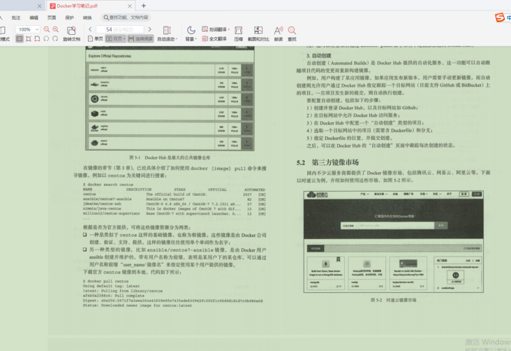Screen dimensions: 511x351
Task: Go to the next page arrow
Action: pos(149,29)
